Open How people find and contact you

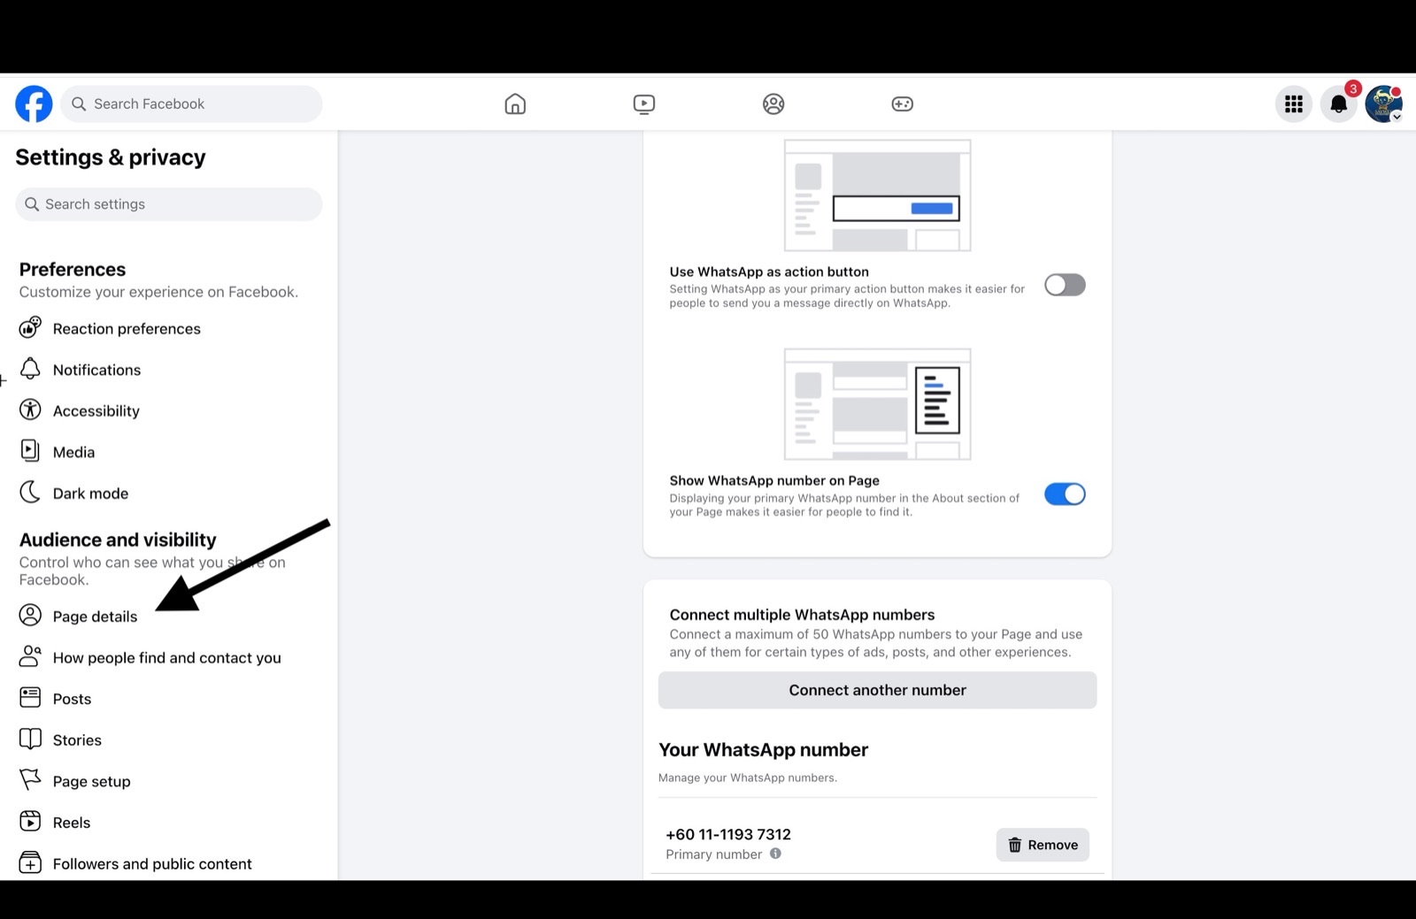[x=168, y=657]
